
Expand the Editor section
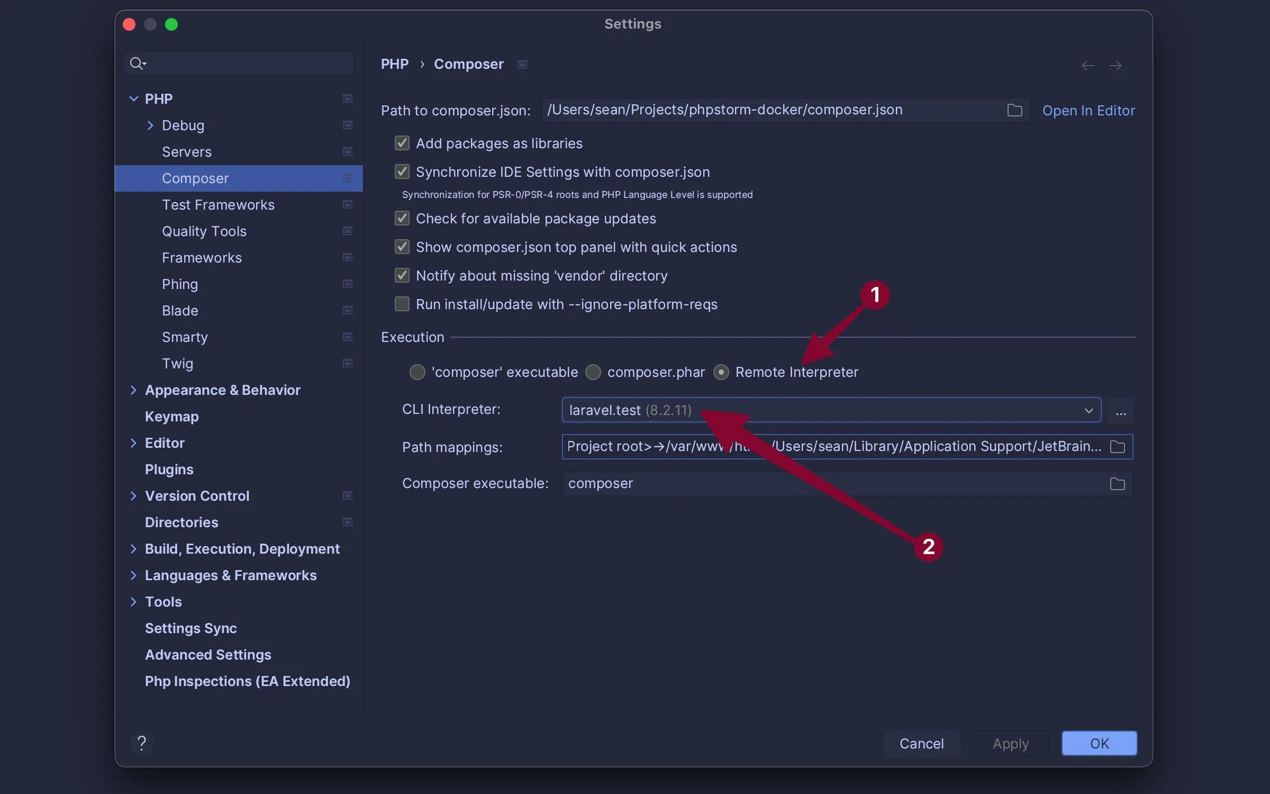133,443
